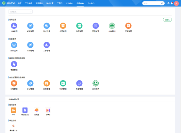The image size is (181, 133).
Task: Open 采购管理 under 行政服务
Action: pos(30,45)
